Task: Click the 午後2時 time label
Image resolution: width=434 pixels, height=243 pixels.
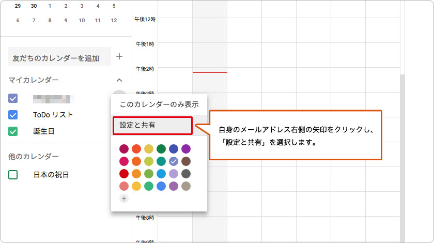Action: tap(145, 69)
